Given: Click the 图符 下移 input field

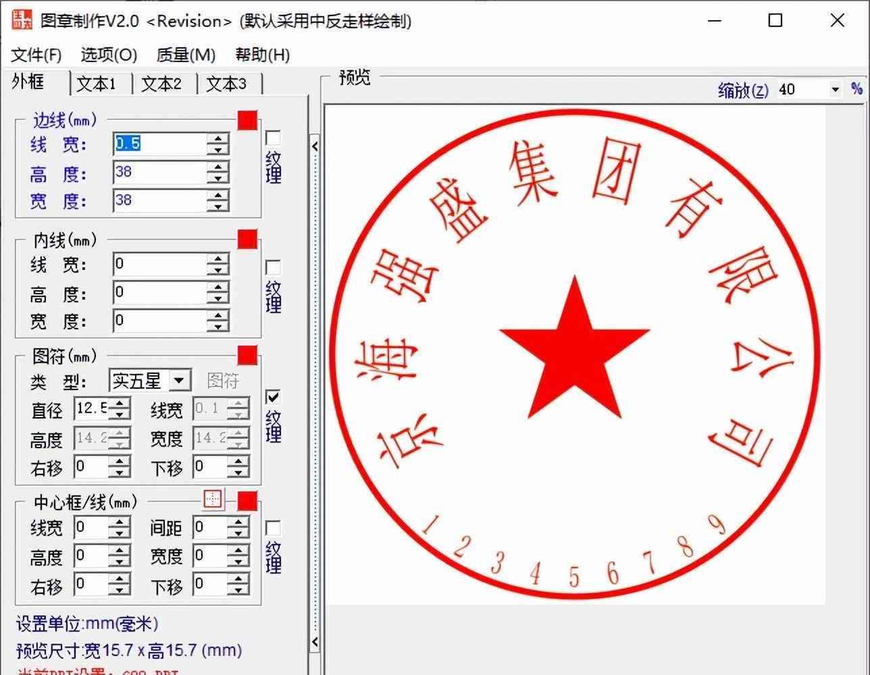Looking at the screenshot, I should coord(210,466).
